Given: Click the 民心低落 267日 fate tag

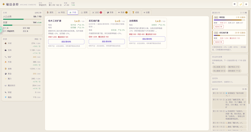Looking at the screenshot, I should (x=219, y=67).
